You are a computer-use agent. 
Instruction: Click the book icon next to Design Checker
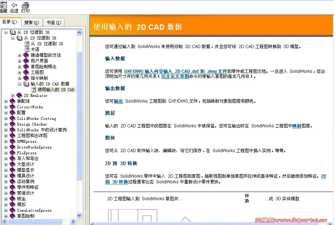tap(13, 124)
